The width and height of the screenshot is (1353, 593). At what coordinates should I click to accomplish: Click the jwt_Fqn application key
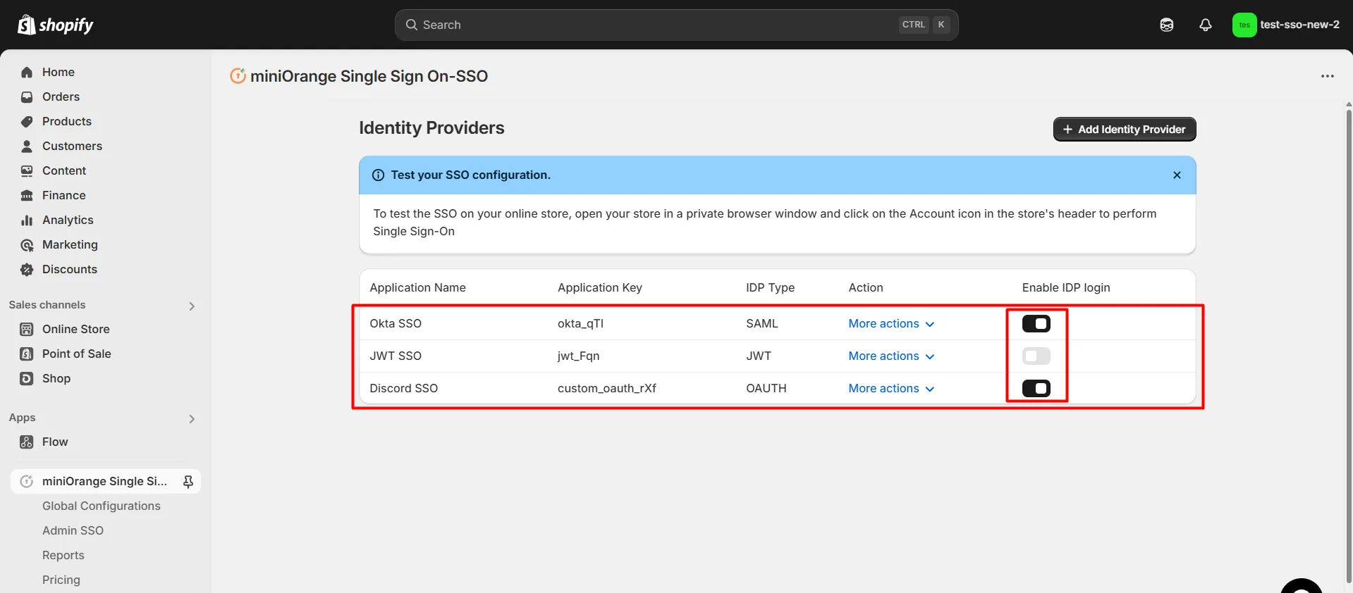click(x=578, y=356)
